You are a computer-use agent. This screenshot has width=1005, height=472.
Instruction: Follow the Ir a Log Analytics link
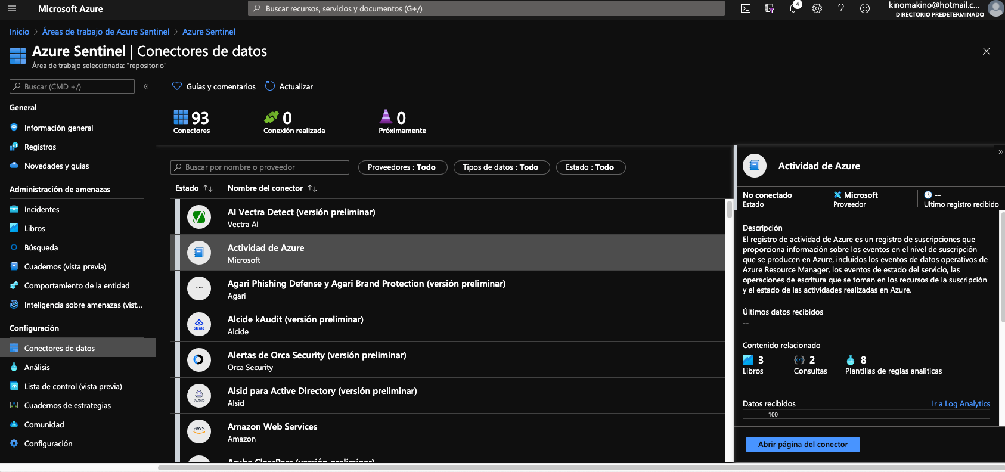960,404
